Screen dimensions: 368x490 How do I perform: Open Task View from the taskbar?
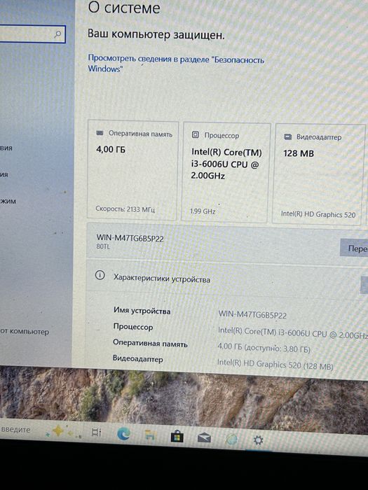tap(96, 432)
